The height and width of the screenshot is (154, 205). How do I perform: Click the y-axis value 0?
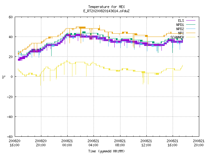(12, 77)
